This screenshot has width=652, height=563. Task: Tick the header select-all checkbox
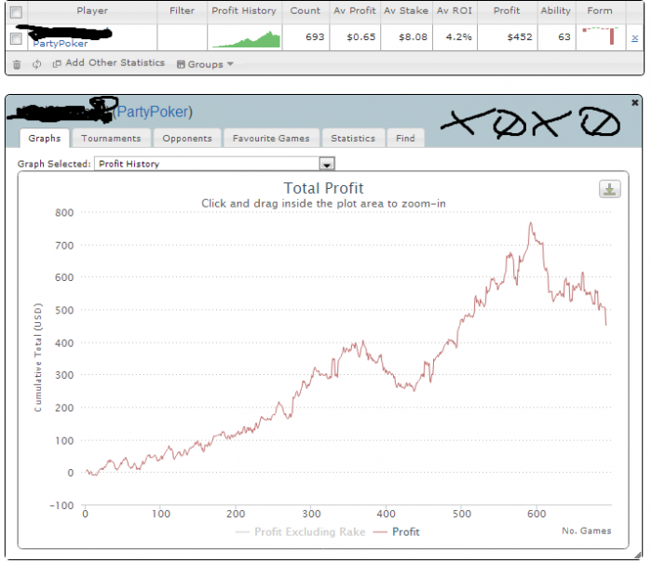(x=16, y=12)
